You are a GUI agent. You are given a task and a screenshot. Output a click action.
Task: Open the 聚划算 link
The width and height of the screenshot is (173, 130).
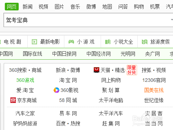(x=111, y=90)
